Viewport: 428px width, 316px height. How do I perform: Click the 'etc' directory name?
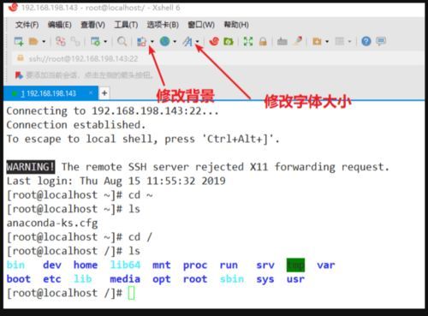tap(52, 279)
